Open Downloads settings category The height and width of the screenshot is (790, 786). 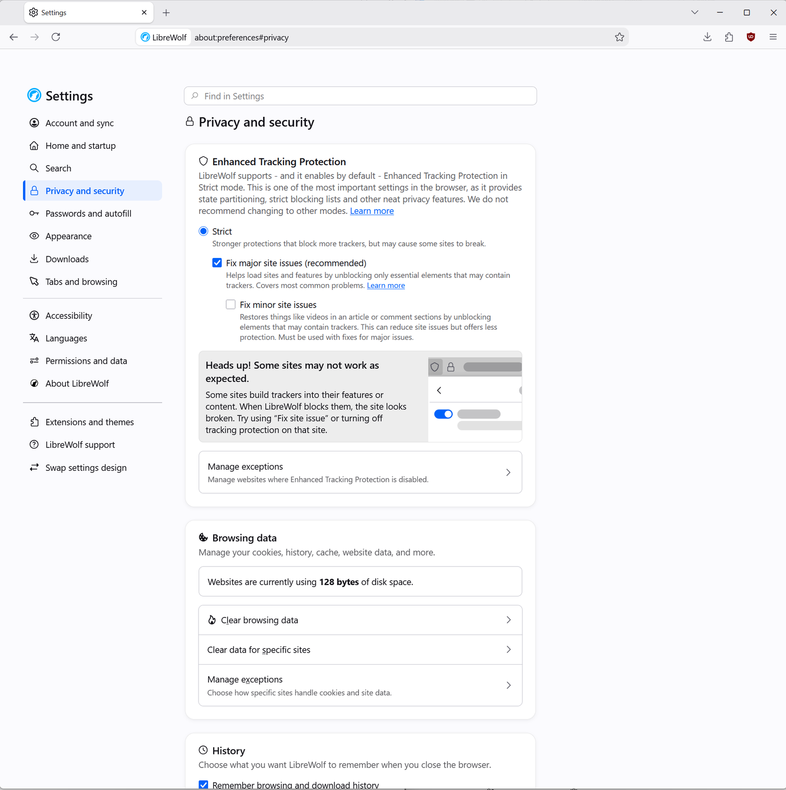point(93,259)
